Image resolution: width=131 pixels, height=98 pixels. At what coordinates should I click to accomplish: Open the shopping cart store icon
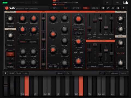coord(108,8)
